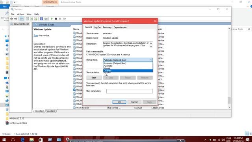Switch to the Log On tab
This screenshot has width=252, height=142.
tap(97, 28)
